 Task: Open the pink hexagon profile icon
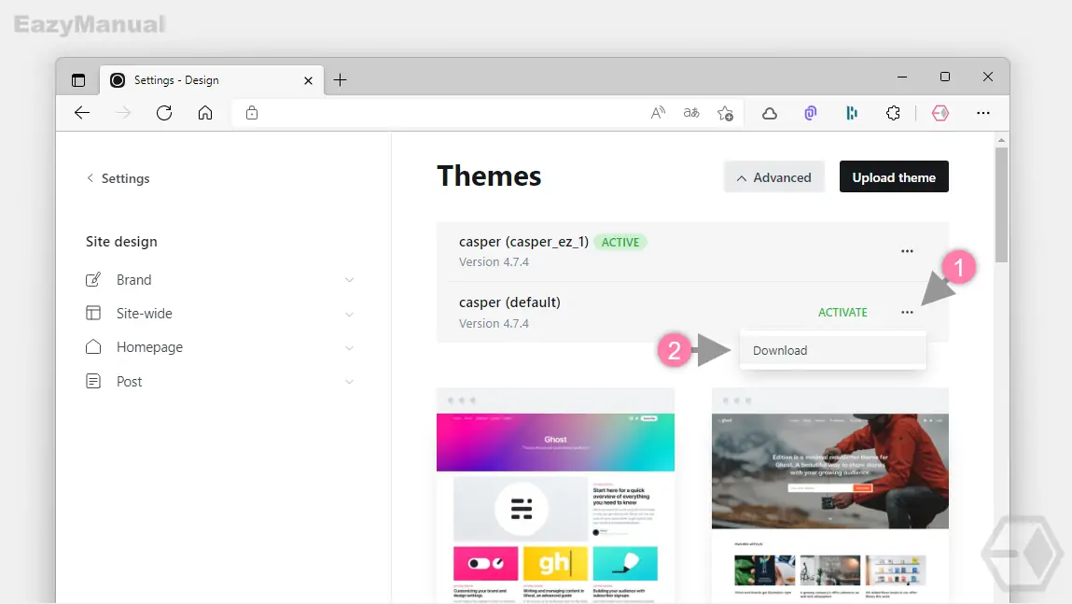click(x=940, y=113)
